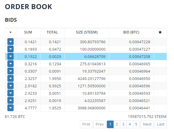The width and height of the screenshot is (174, 132).
Task: Go to the Prev page
Action: 100,124
